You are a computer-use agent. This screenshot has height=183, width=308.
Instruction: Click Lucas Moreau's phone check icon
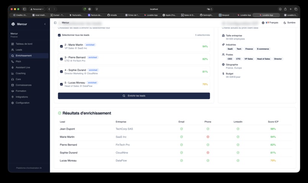click(x=208, y=161)
